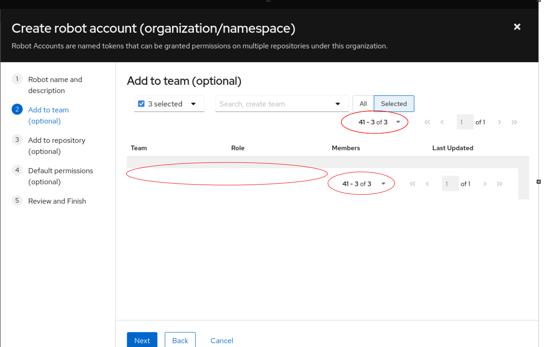The width and height of the screenshot is (554, 347).
Task: Show All teams toggle
Action: [x=363, y=104]
